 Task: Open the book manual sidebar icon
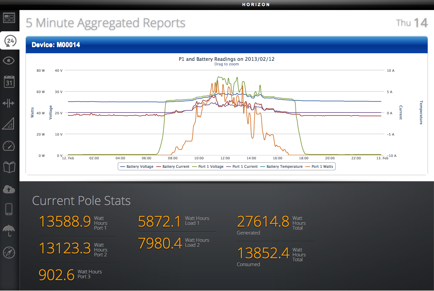click(x=9, y=167)
